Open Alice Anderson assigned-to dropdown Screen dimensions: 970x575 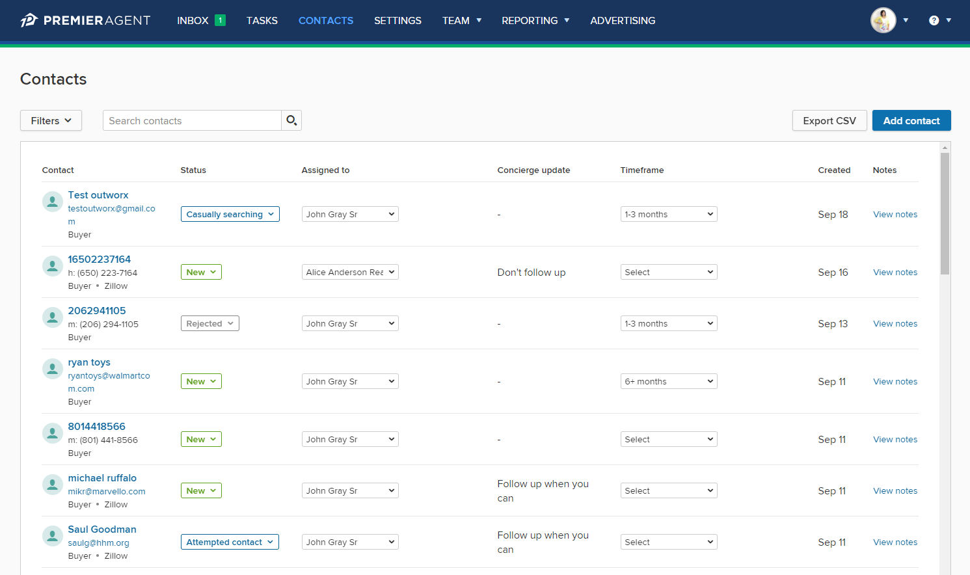350,272
